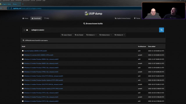
Task: Open Insider Preview 27982.1 amd64 link
Action: (x=41, y=68)
